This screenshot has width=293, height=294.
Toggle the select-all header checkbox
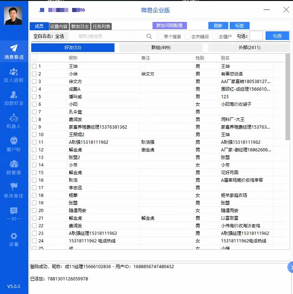pos(35,57)
